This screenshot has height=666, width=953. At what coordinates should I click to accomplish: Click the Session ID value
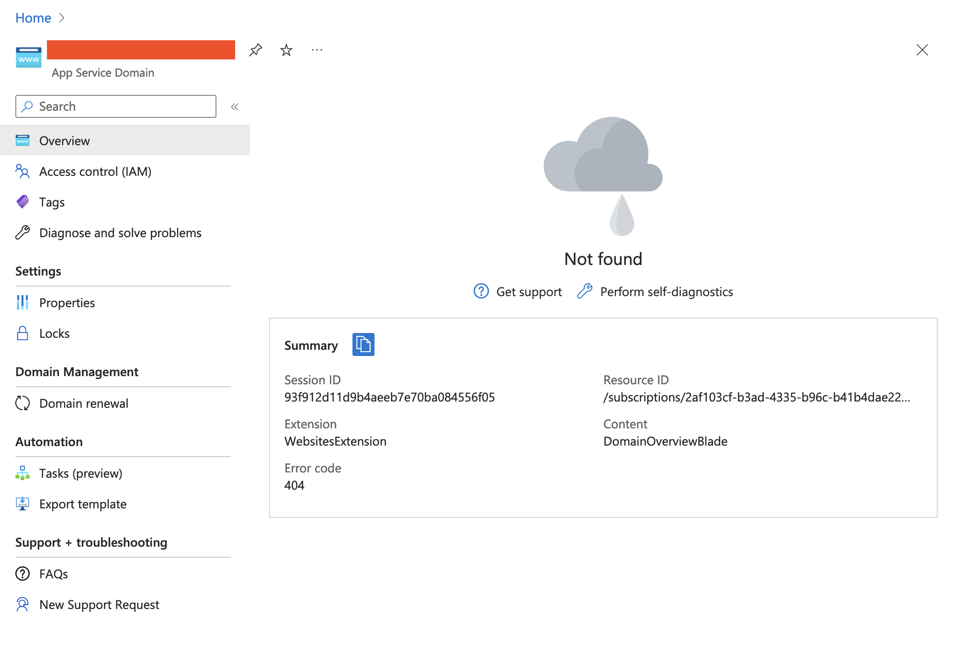[389, 397]
